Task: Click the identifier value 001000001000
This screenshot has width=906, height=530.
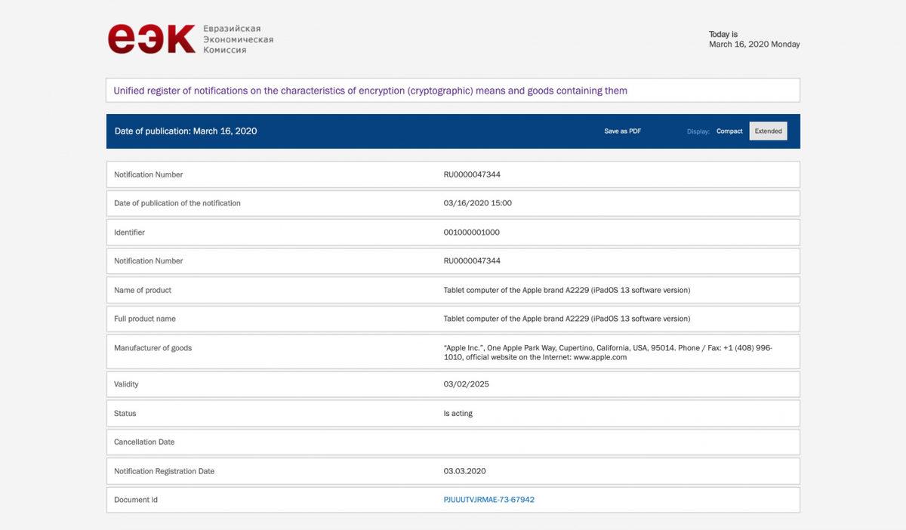Action: [x=471, y=233]
